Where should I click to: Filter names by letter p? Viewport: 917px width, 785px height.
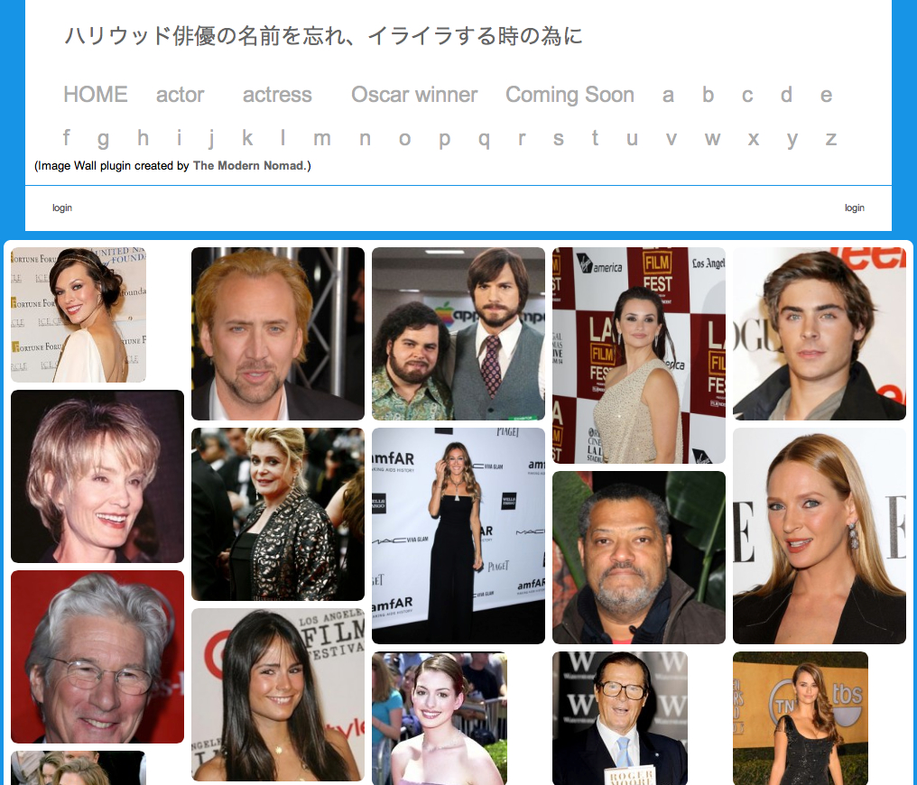(x=444, y=140)
